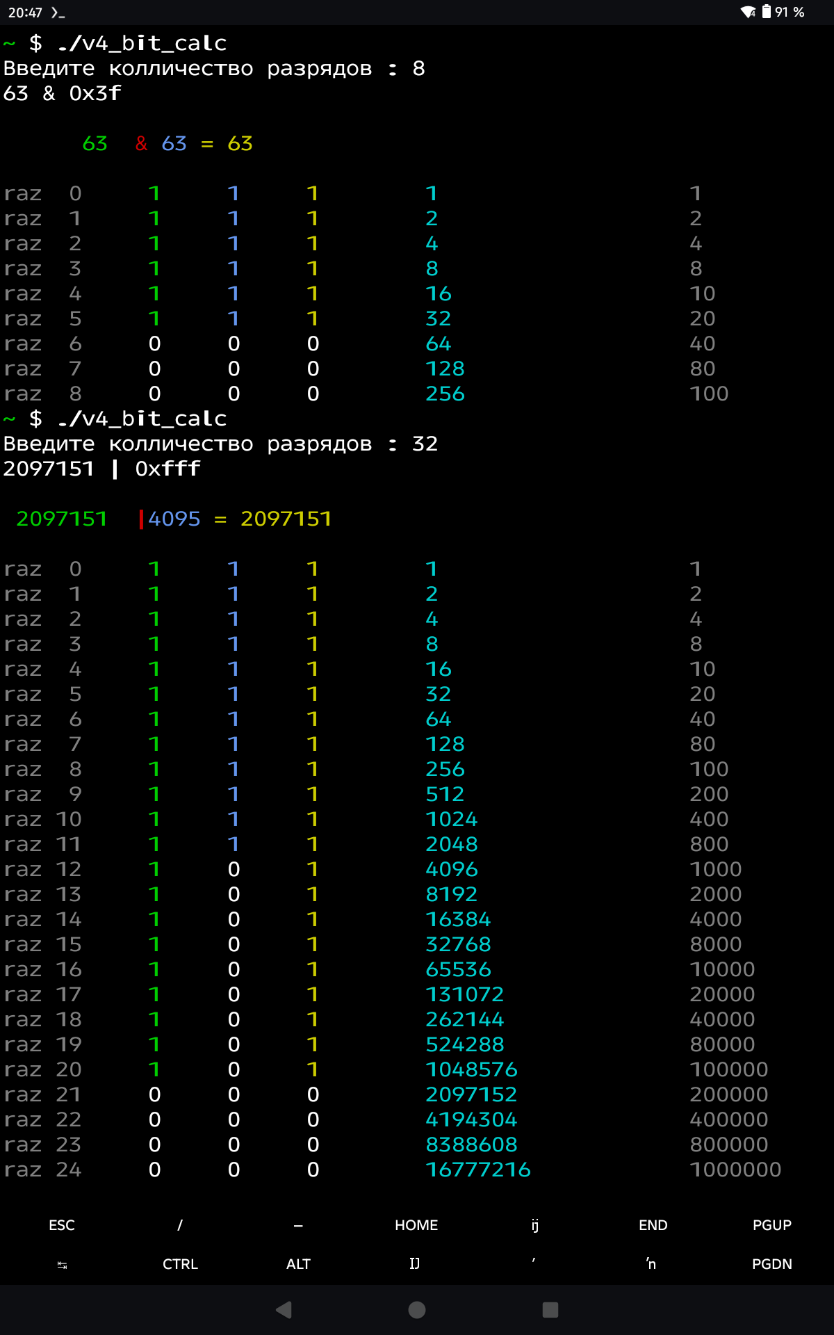Tap the ESC extra key
Viewport: 834px width, 1335px height.
[x=62, y=1225]
